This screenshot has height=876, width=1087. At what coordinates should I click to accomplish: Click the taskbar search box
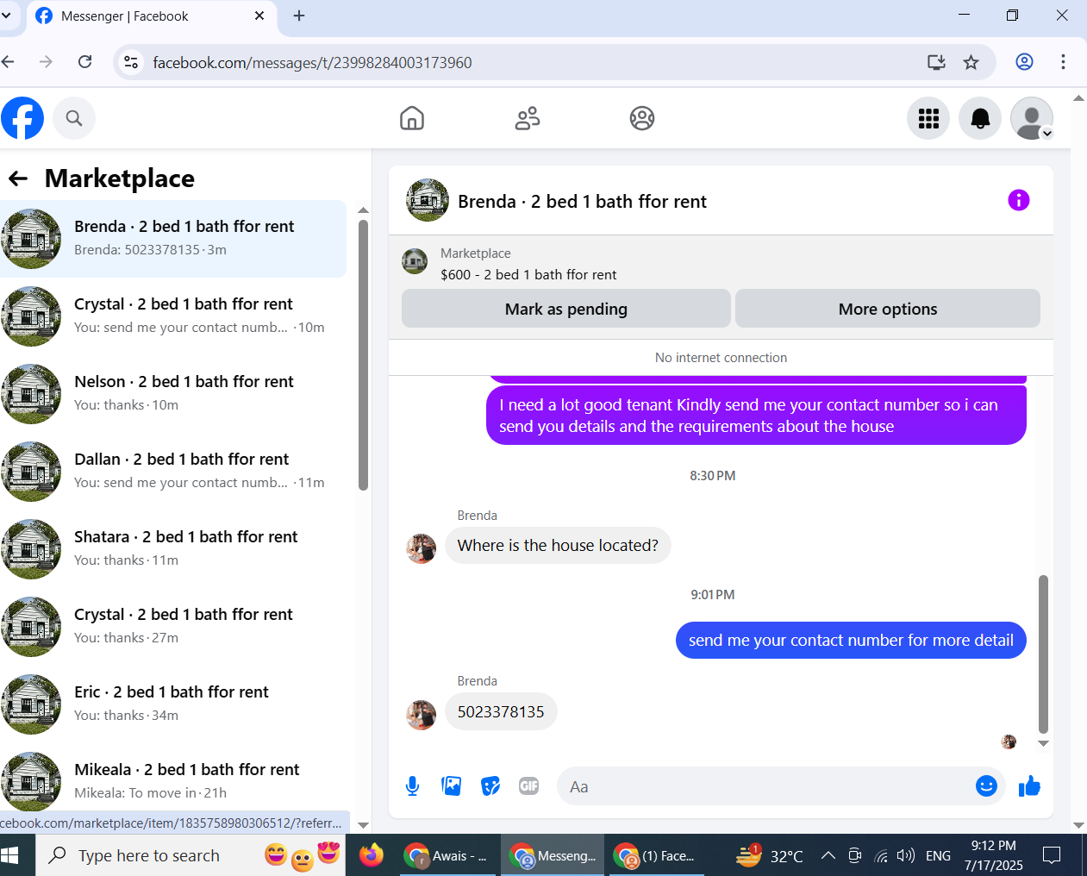point(190,855)
